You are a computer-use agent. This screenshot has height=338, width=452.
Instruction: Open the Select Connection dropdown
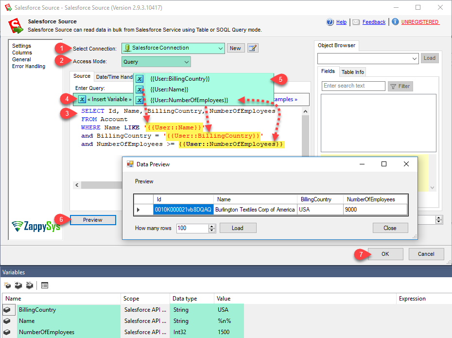220,48
